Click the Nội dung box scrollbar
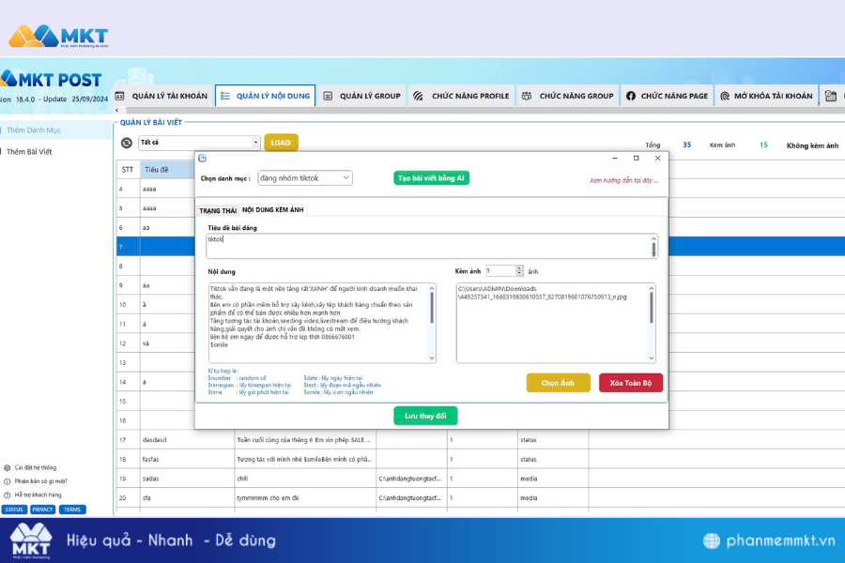The width and height of the screenshot is (845, 563). pos(432,323)
